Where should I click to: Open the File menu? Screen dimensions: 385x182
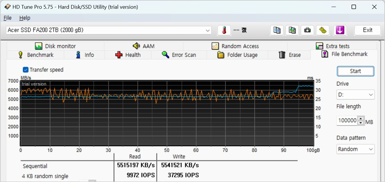tap(8, 18)
